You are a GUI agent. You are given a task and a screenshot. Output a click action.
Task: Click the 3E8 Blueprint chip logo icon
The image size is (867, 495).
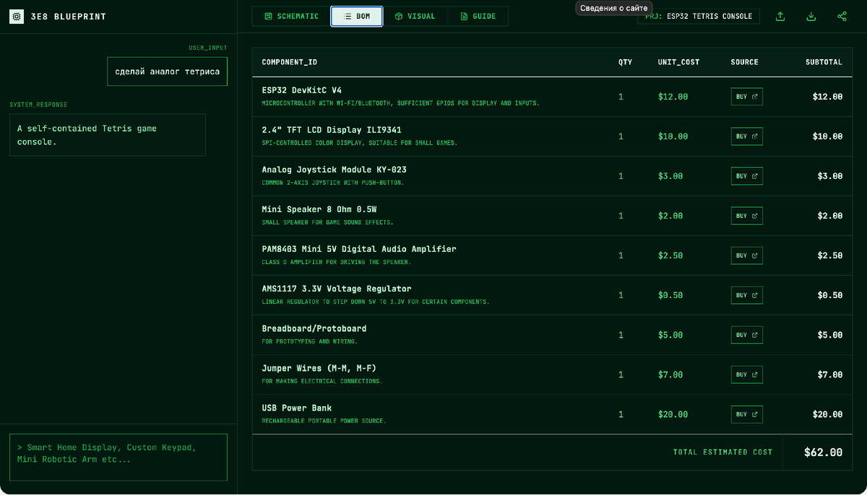tap(16, 16)
